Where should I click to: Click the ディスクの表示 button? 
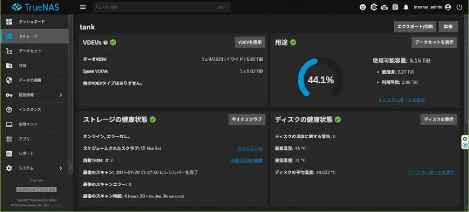point(439,119)
